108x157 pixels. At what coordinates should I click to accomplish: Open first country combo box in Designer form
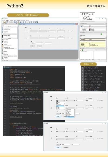coord(34,31)
